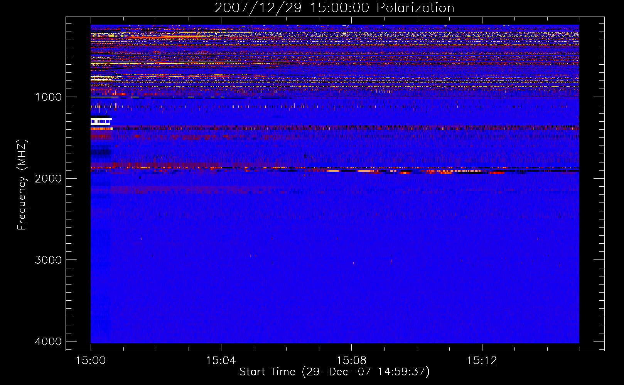The height and width of the screenshot is (385, 624).
Task: Click the 3000 frequency tick label
Action: (49, 259)
